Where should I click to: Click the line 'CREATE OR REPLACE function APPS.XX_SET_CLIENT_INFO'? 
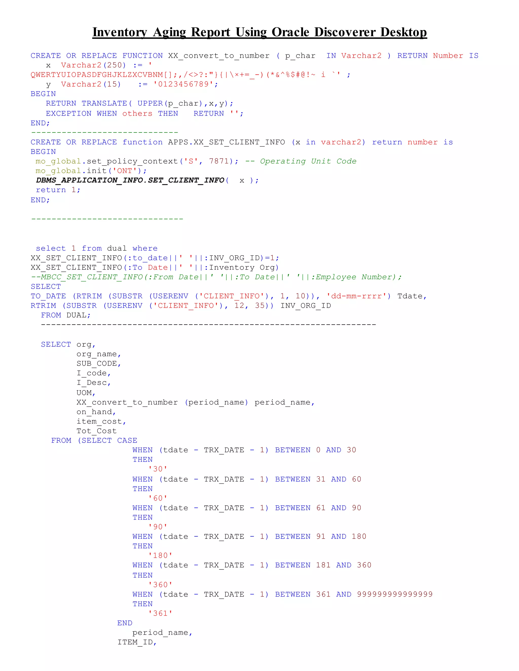(242, 142)
